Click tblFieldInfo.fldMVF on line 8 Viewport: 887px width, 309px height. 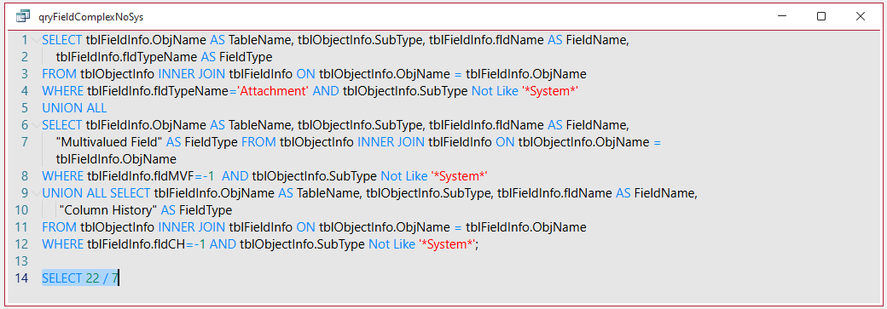pos(140,175)
